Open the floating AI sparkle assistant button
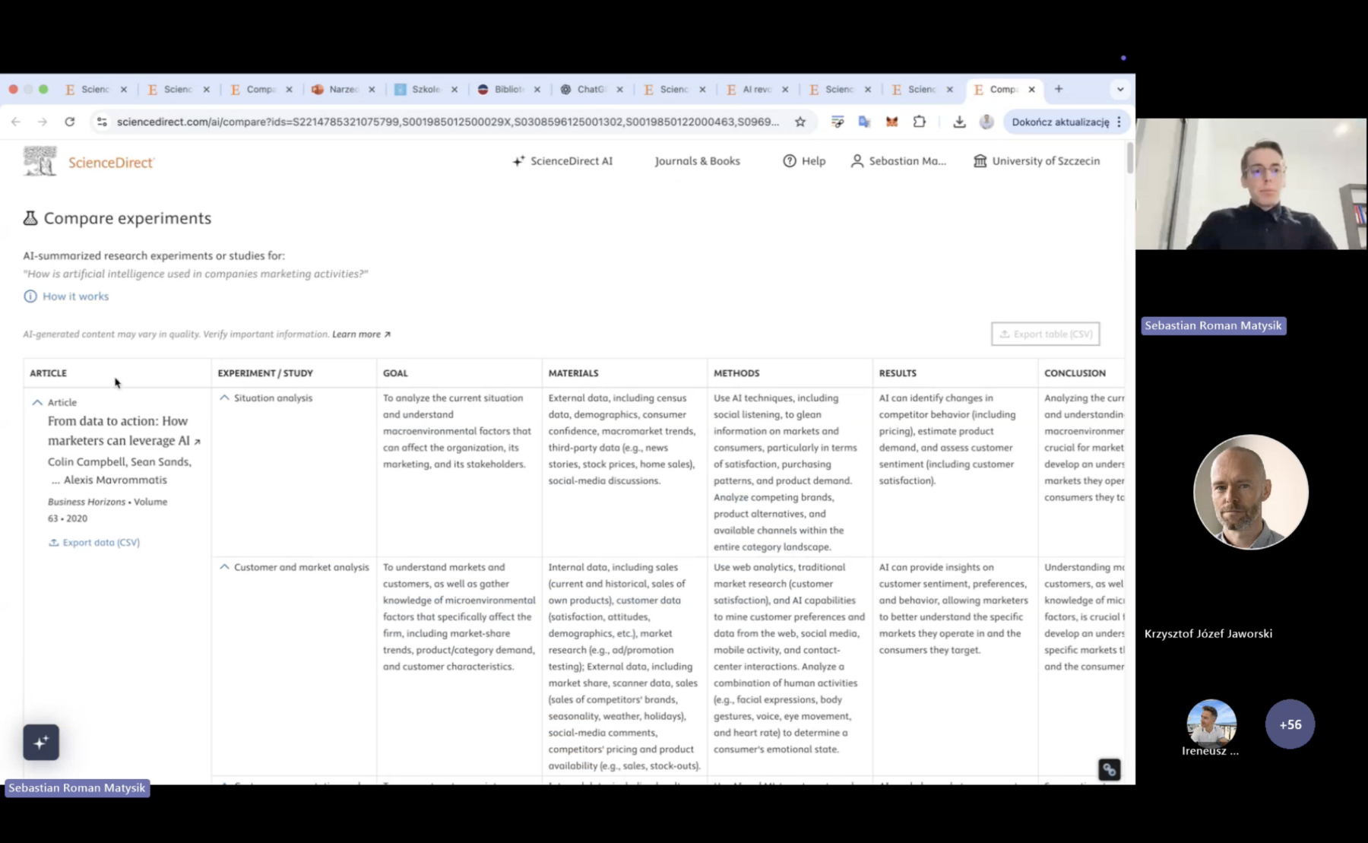Viewport: 1368px width, 843px height. point(41,742)
